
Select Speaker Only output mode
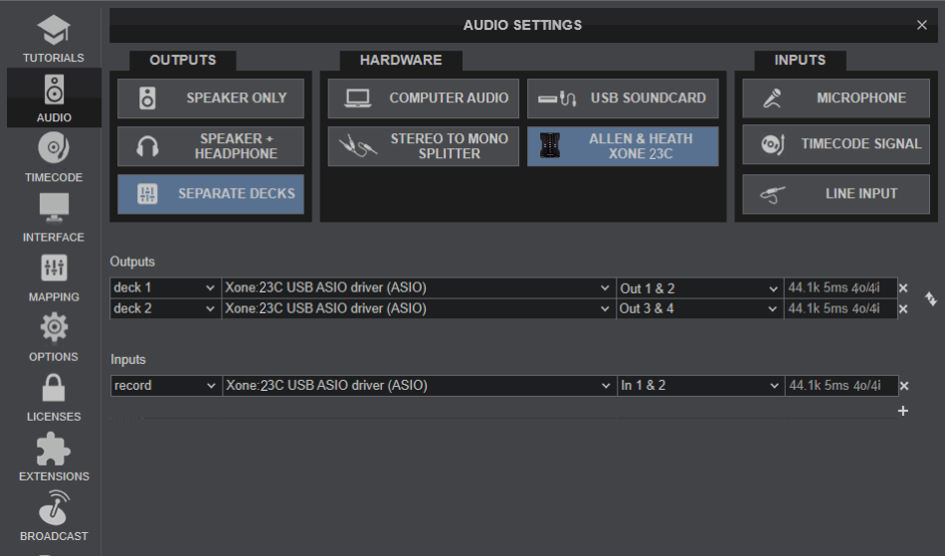tap(211, 98)
